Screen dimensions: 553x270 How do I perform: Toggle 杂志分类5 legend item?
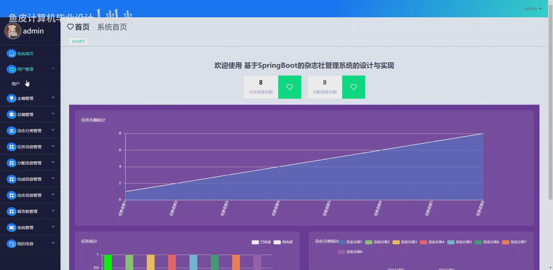[x=459, y=242]
